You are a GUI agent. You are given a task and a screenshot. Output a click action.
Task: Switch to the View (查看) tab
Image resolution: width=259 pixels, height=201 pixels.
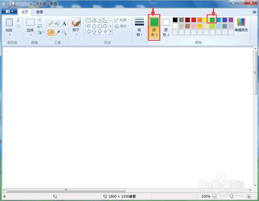pos(40,12)
